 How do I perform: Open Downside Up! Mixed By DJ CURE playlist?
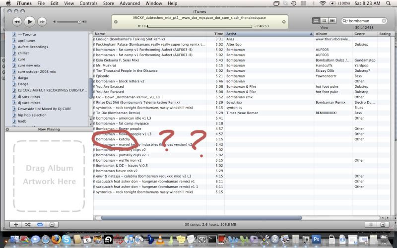45,109
